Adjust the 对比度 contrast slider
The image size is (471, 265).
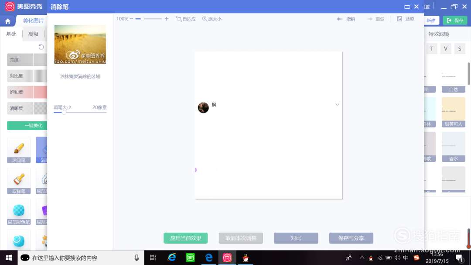point(27,76)
